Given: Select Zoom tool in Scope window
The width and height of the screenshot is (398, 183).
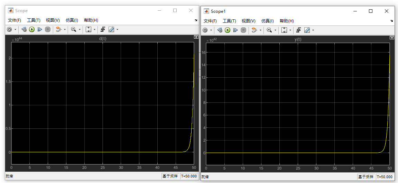Looking at the screenshot, I should point(74,29).
